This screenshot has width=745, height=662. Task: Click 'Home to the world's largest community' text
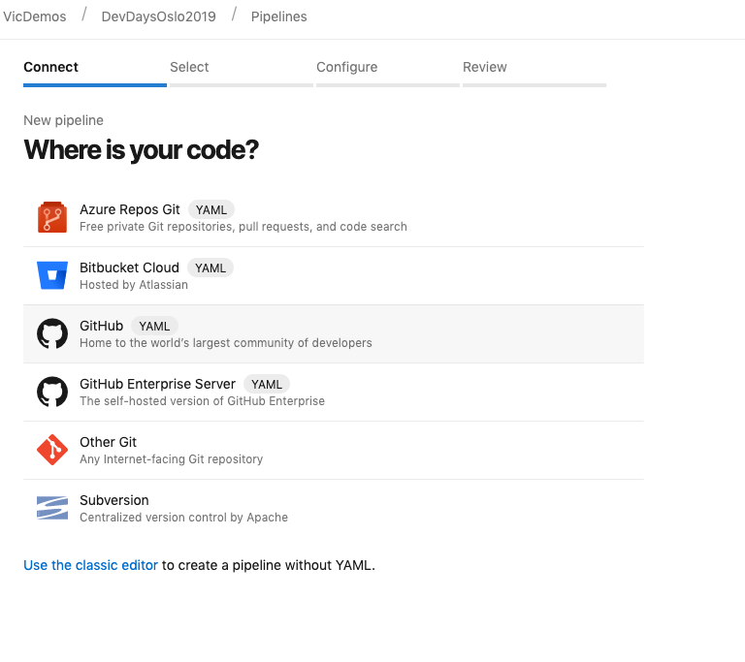tap(226, 343)
